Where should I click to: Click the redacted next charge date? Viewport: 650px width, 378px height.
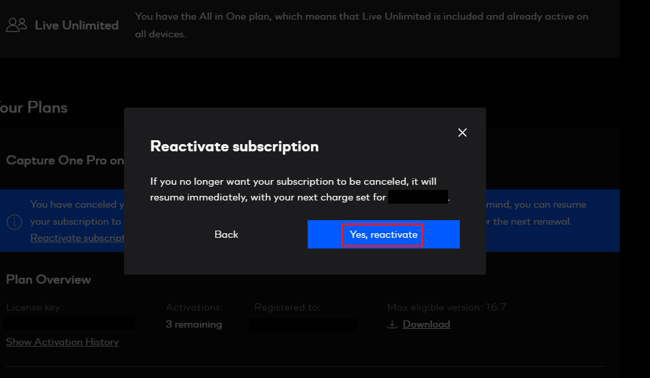click(418, 197)
